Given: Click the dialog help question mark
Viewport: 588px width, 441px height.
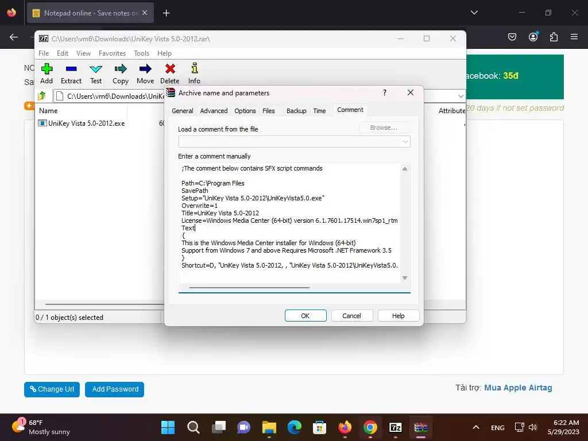Looking at the screenshot, I should click(385, 92).
